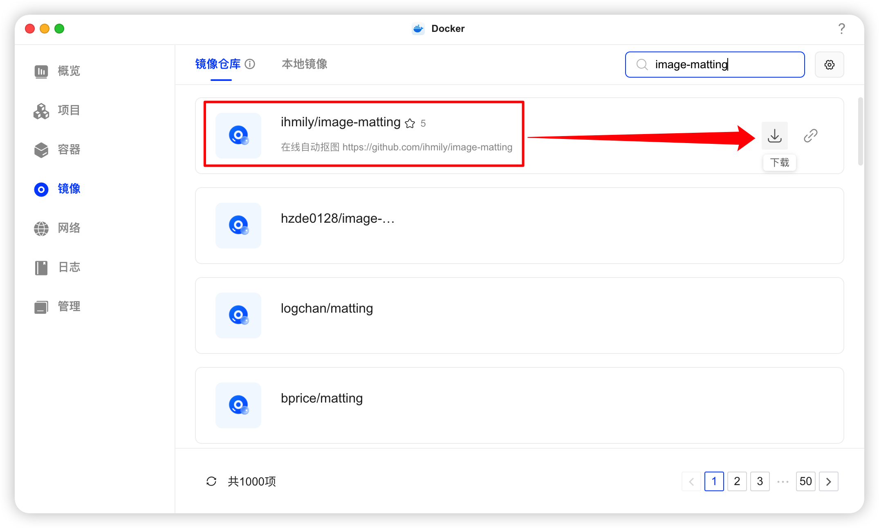Star the ihmily/image-matting image
The height and width of the screenshot is (528, 879).
[x=410, y=123]
